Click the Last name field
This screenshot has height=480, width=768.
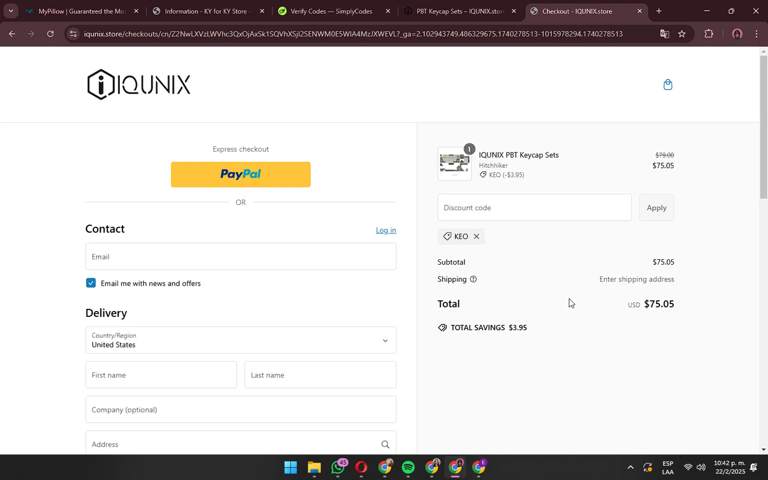click(x=321, y=375)
